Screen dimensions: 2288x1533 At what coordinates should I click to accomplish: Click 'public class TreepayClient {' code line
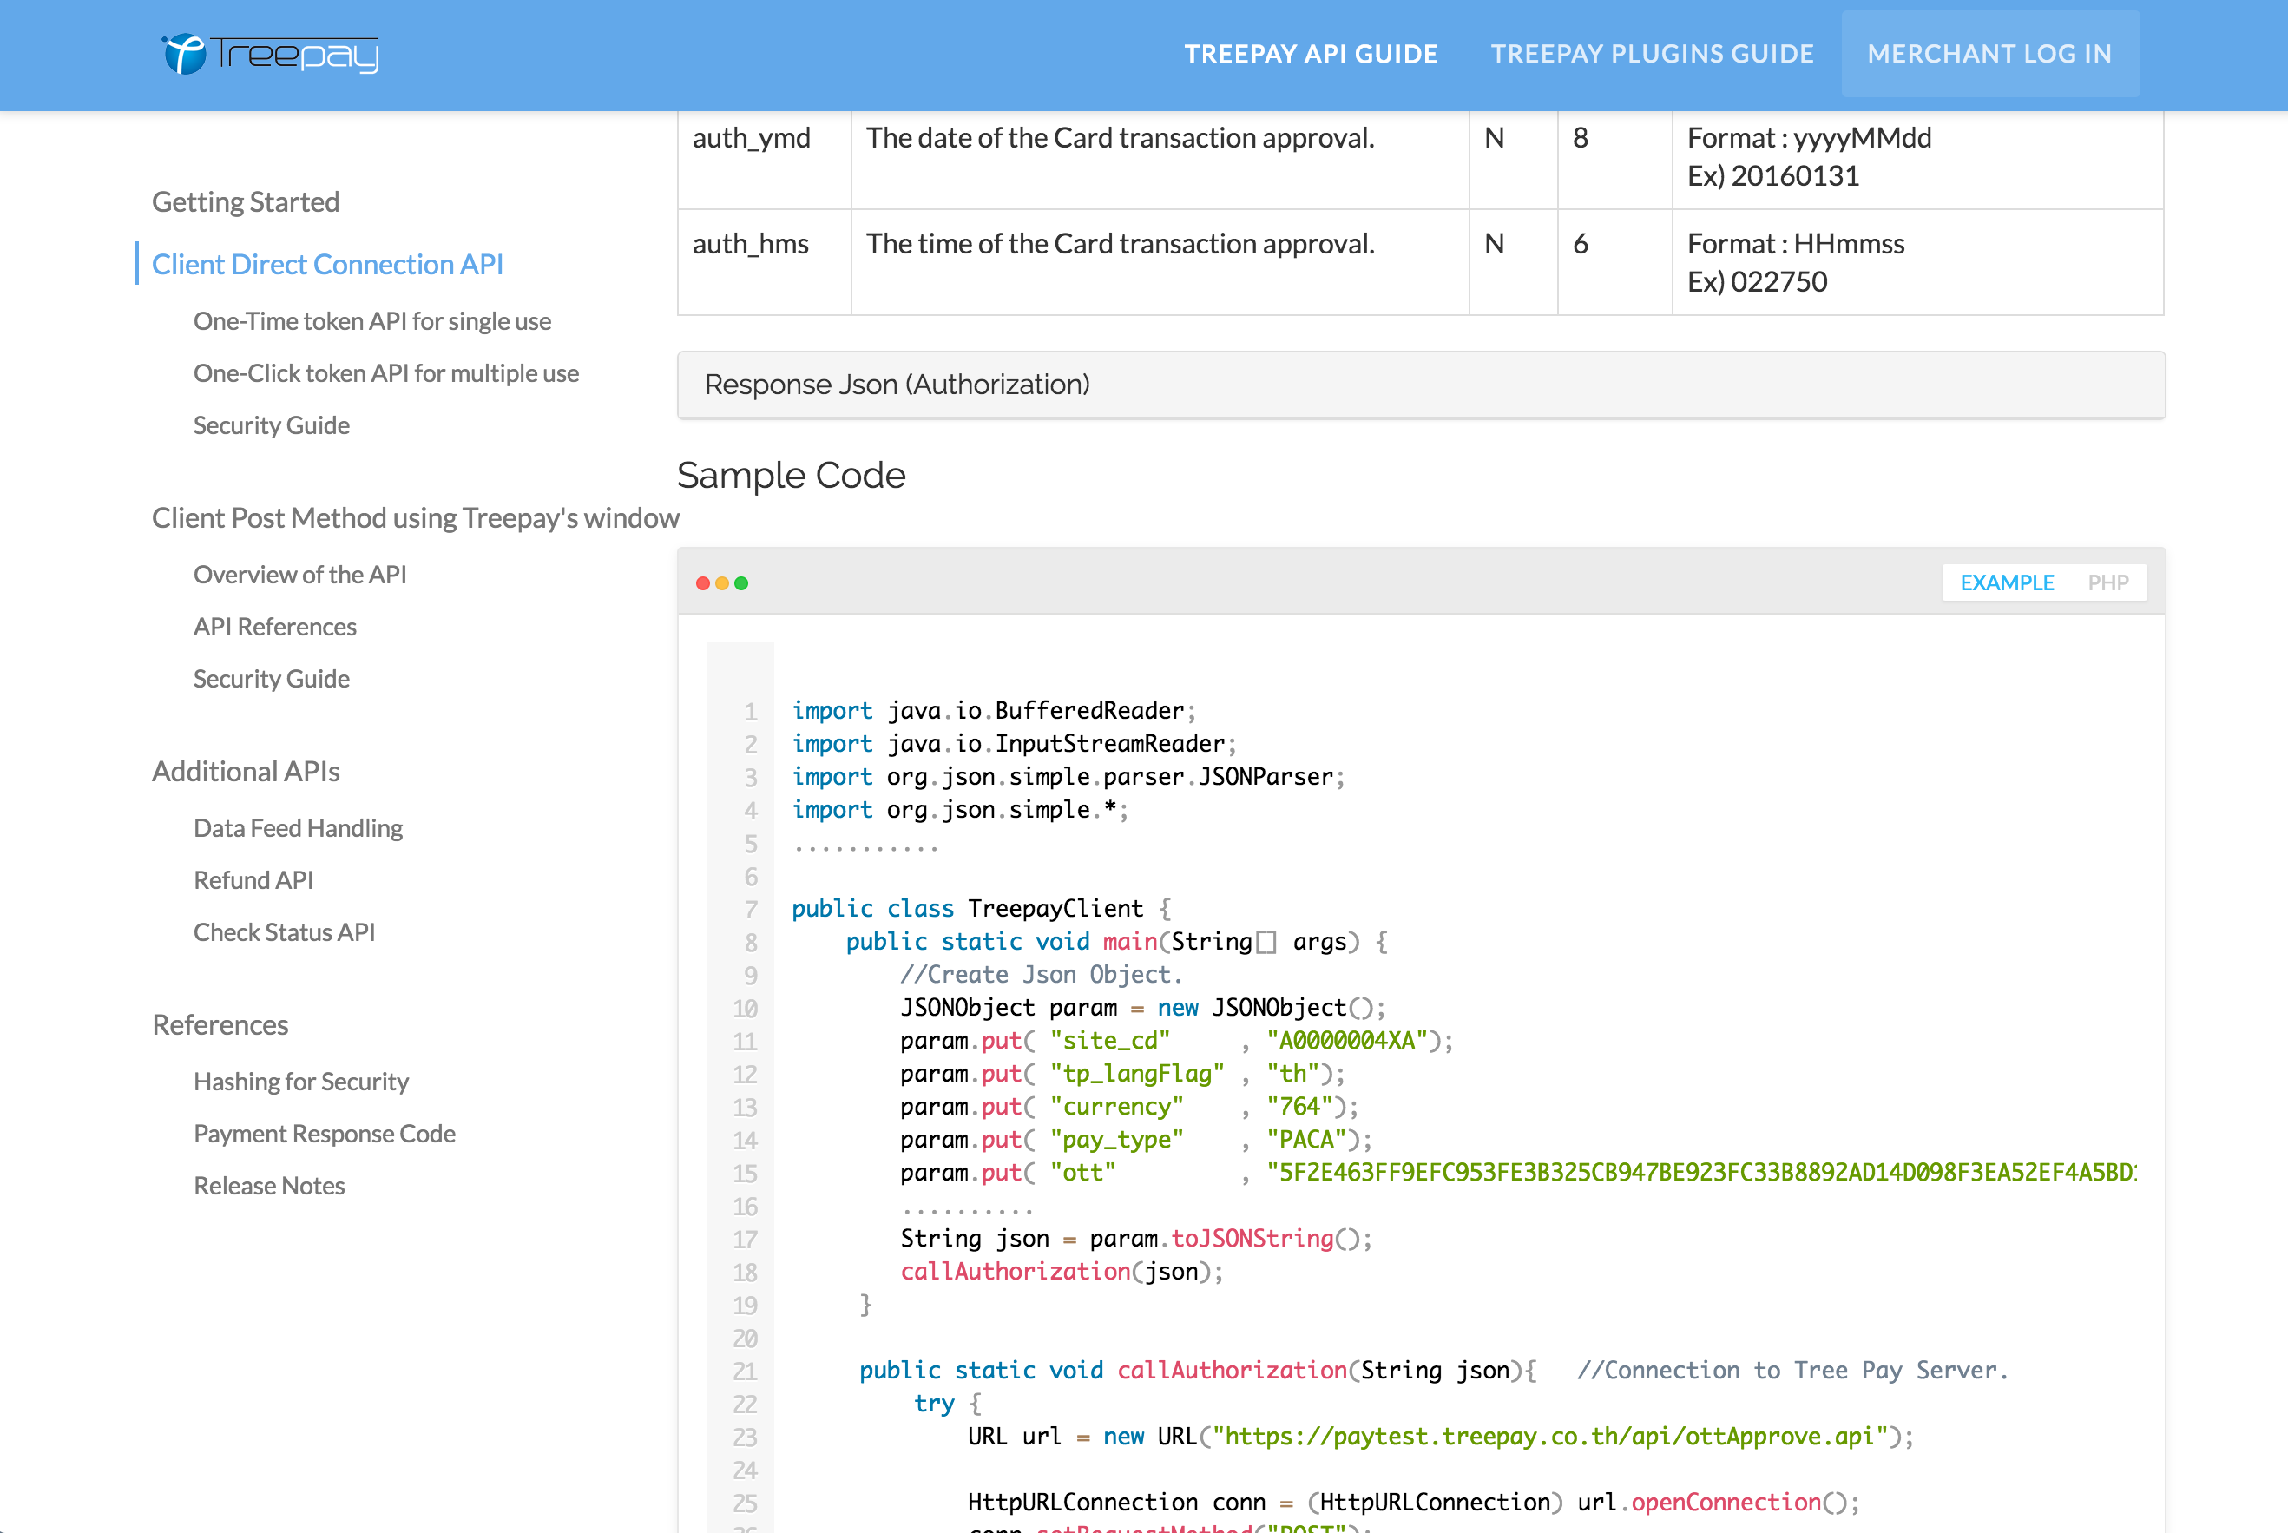point(982,908)
